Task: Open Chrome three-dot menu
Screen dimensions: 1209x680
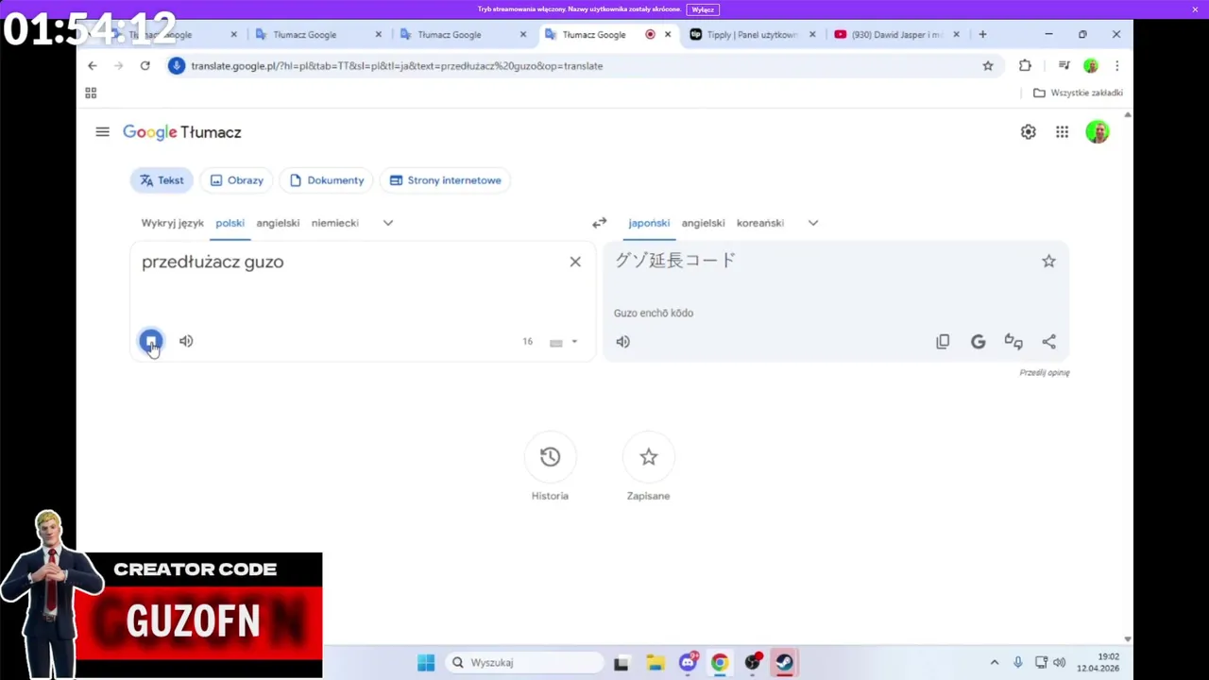Action: [x=1116, y=65]
